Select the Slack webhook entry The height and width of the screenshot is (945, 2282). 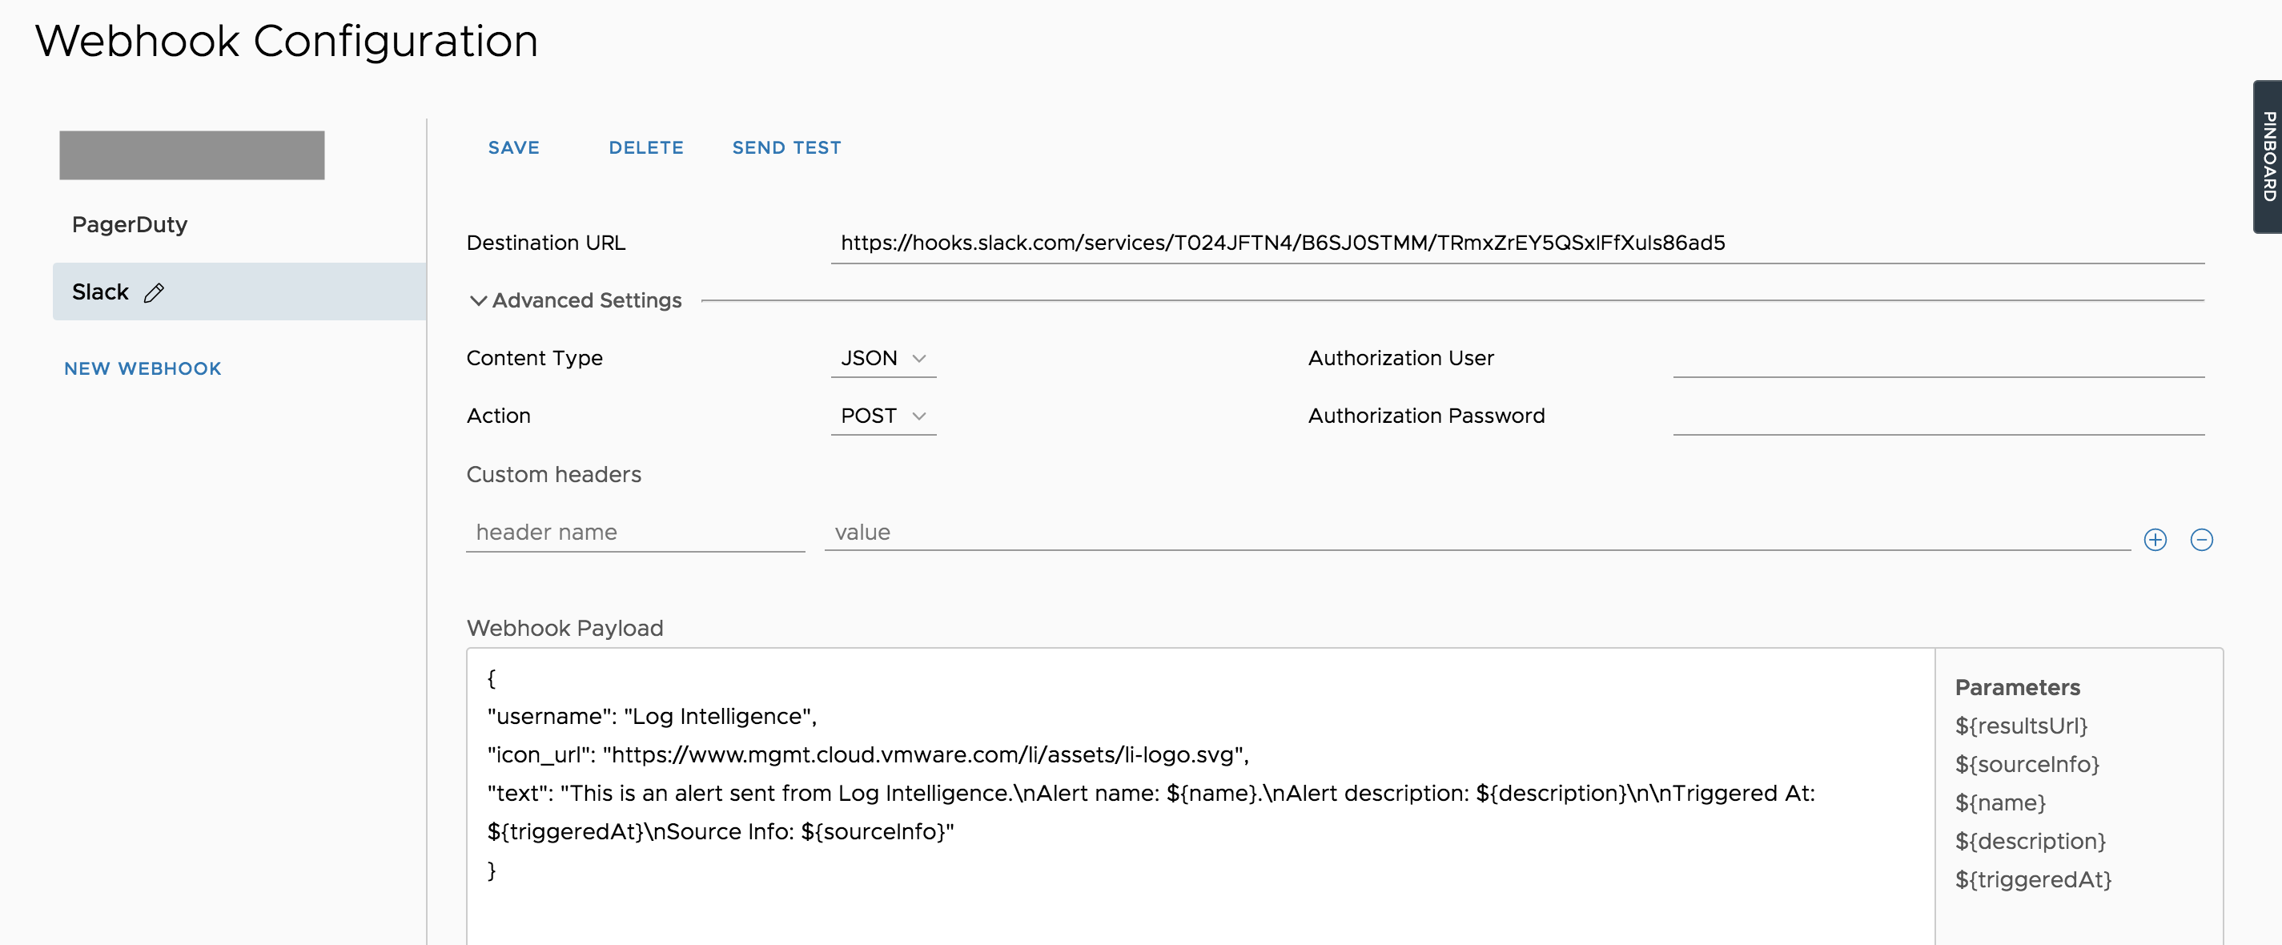(x=100, y=292)
